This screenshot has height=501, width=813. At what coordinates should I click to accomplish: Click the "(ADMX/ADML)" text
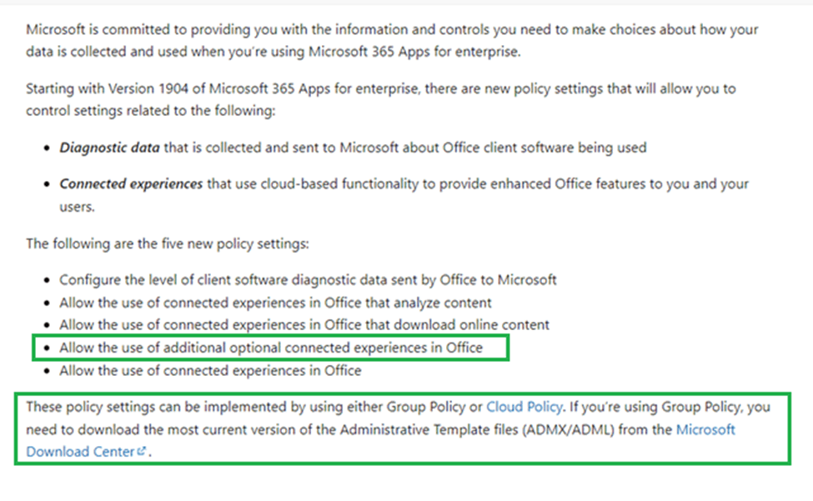click(x=569, y=429)
